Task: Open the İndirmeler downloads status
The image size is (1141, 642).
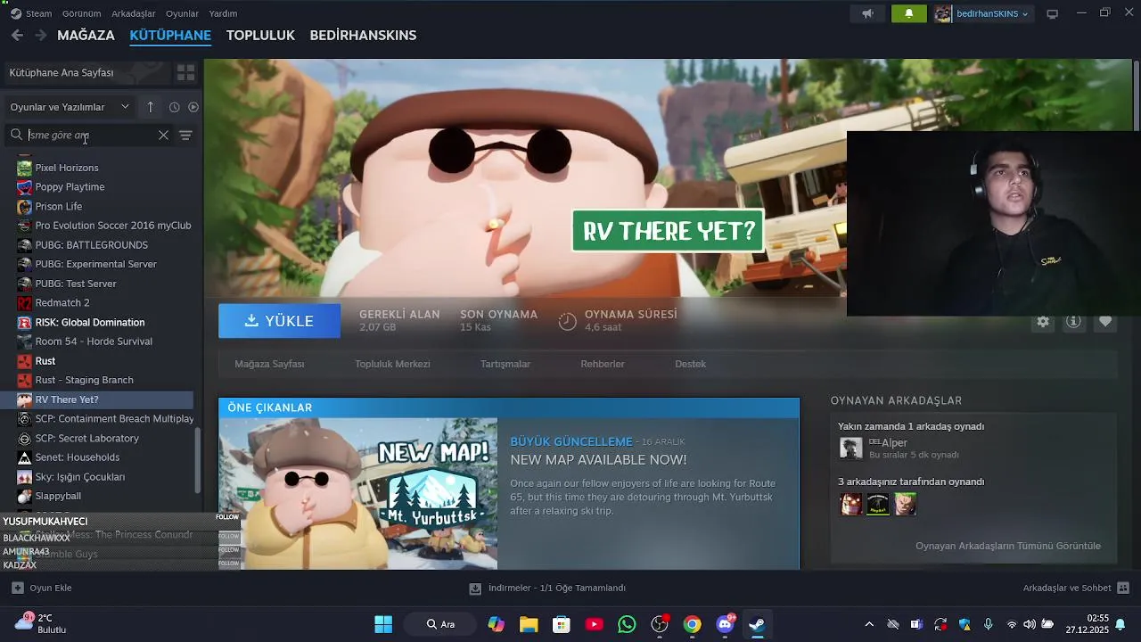Action: click(547, 588)
